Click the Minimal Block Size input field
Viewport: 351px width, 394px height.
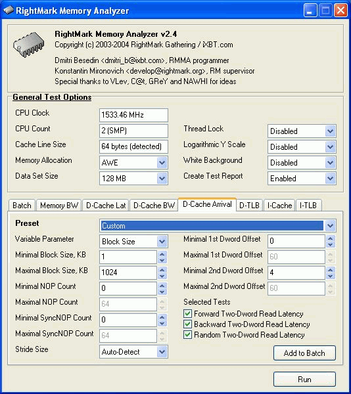(x=128, y=257)
